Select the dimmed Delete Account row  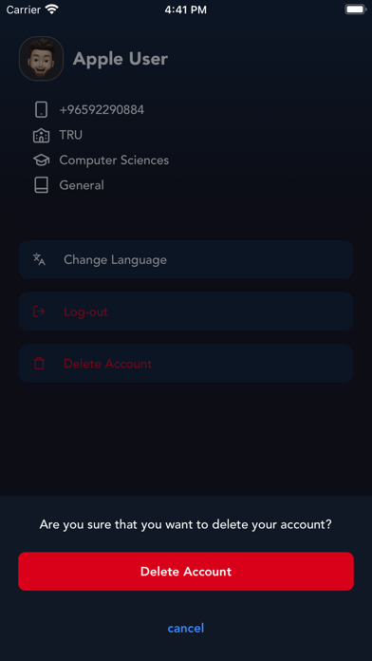point(186,364)
